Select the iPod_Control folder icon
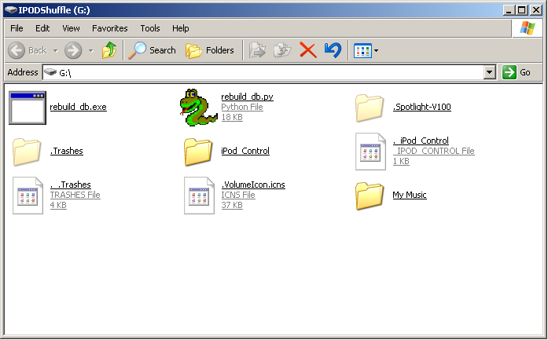548x340 pixels. [x=198, y=152]
